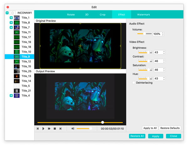Image resolution: width=188 pixels, height=146 pixels.
Task: Click the Brightness value stepper arrows
Action: [164, 52]
